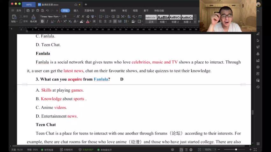Select the Format Painter brush

[x=33, y=17]
